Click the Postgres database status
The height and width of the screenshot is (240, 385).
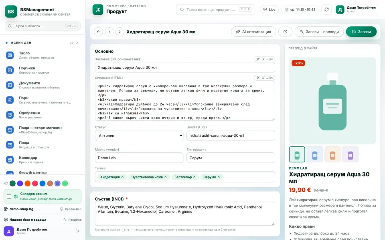[x=73, y=220]
